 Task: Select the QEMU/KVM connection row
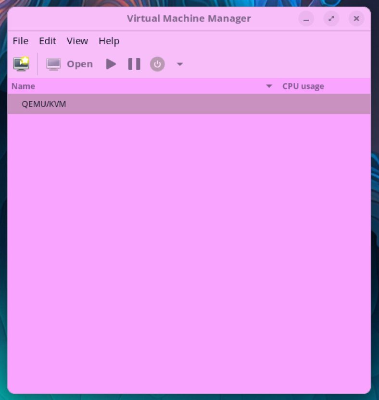click(44, 104)
